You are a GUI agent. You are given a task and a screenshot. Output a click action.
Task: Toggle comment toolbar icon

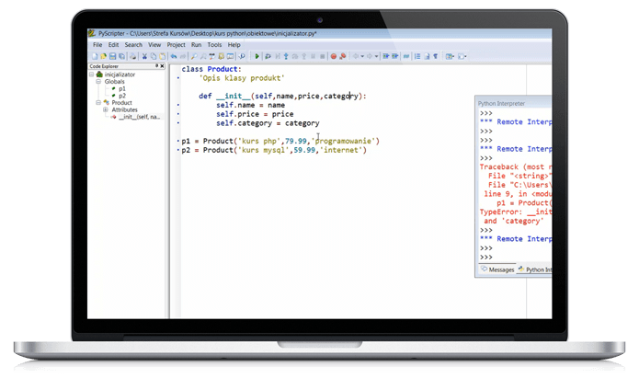(x=406, y=56)
